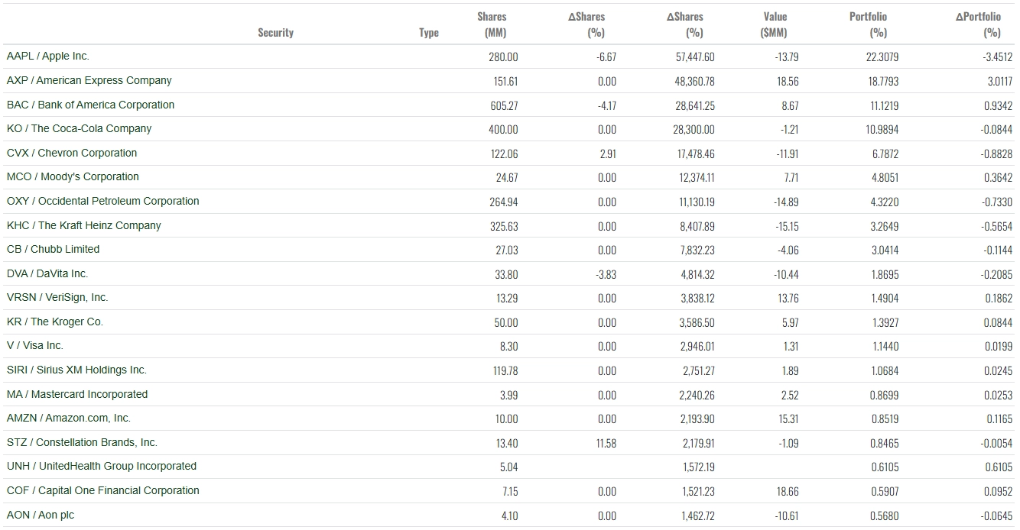
Task: Open OXY / Occidental Petroleum Corporation link
Action: (x=103, y=201)
